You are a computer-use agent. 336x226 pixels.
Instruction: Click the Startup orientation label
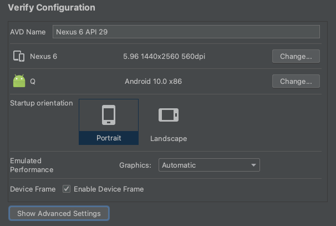pyautogui.click(x=42, y=103)
